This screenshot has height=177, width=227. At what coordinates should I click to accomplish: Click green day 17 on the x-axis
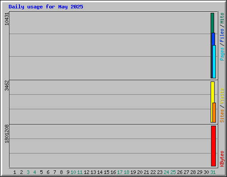coord(120,172)
